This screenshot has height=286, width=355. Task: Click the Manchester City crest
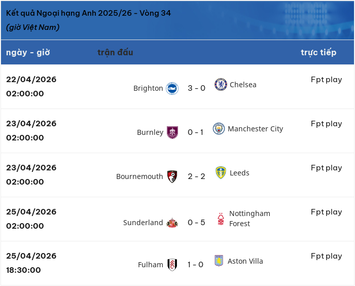point(219,129)
